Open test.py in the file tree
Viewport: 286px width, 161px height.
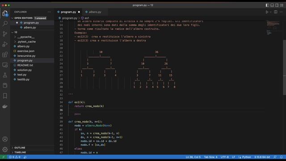pos(22,75)
